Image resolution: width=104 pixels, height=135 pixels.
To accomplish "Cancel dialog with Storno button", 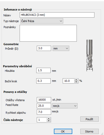I will [89, 131].
